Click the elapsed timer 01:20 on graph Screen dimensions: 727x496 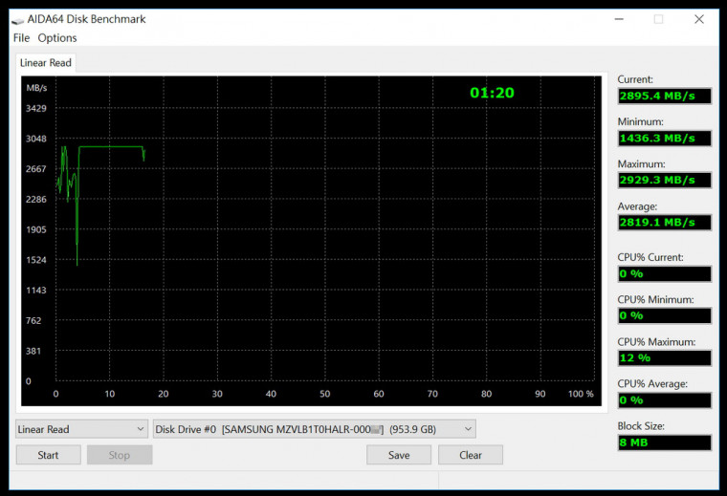point(492,93)
